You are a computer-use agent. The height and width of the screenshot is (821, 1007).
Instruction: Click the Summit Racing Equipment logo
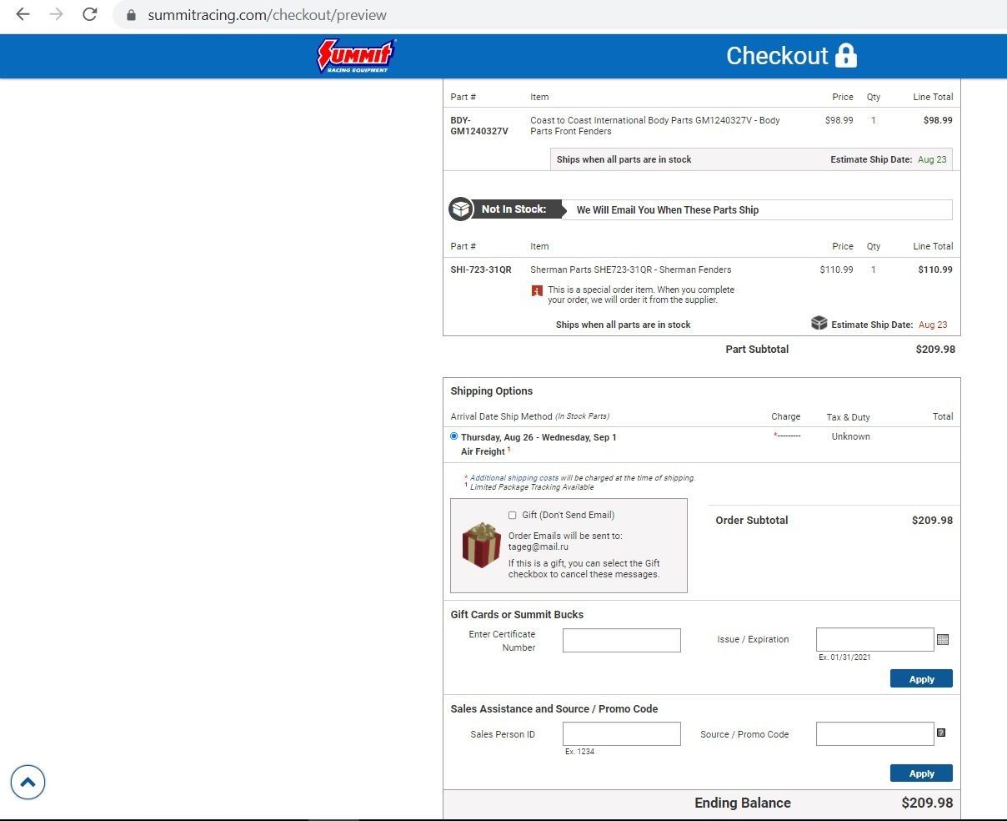coord(356,56)
